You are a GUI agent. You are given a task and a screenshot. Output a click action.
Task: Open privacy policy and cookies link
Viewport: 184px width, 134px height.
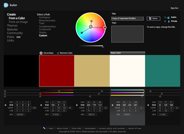[112, 128]
